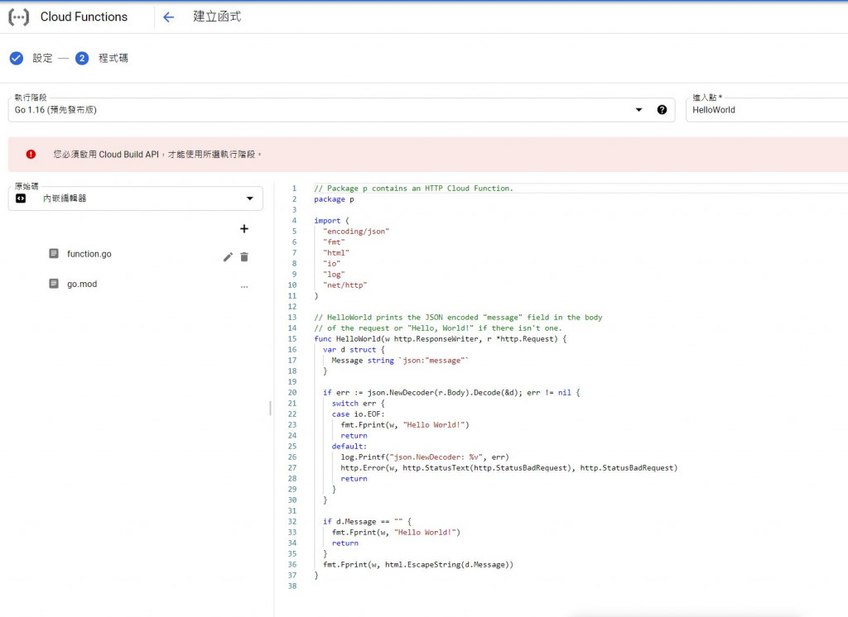The width and height of the screenshot is (848, 617).
Task: Click the 'default:' switch case line
Action: [x=349, y=447]
